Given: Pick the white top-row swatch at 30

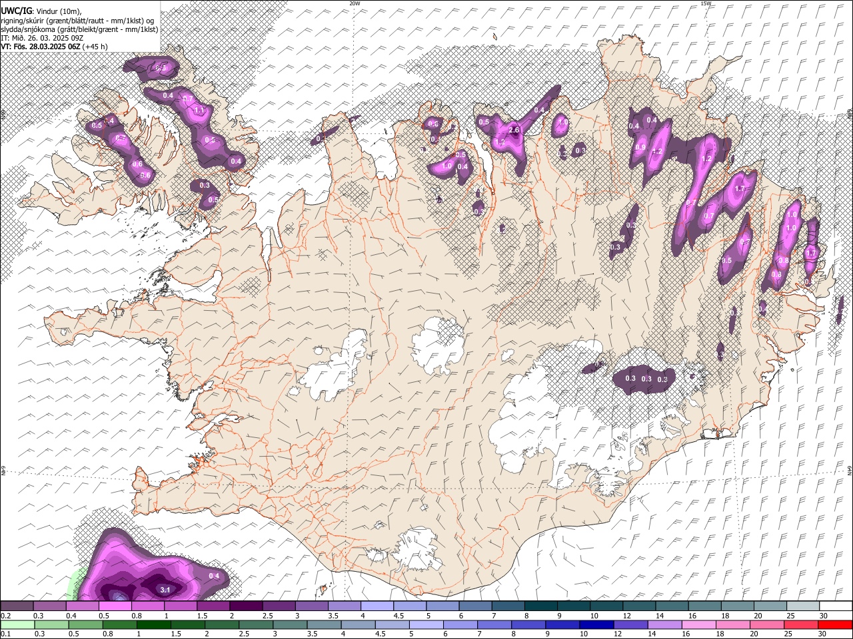Looking at the screenshot, I should 835,606.
